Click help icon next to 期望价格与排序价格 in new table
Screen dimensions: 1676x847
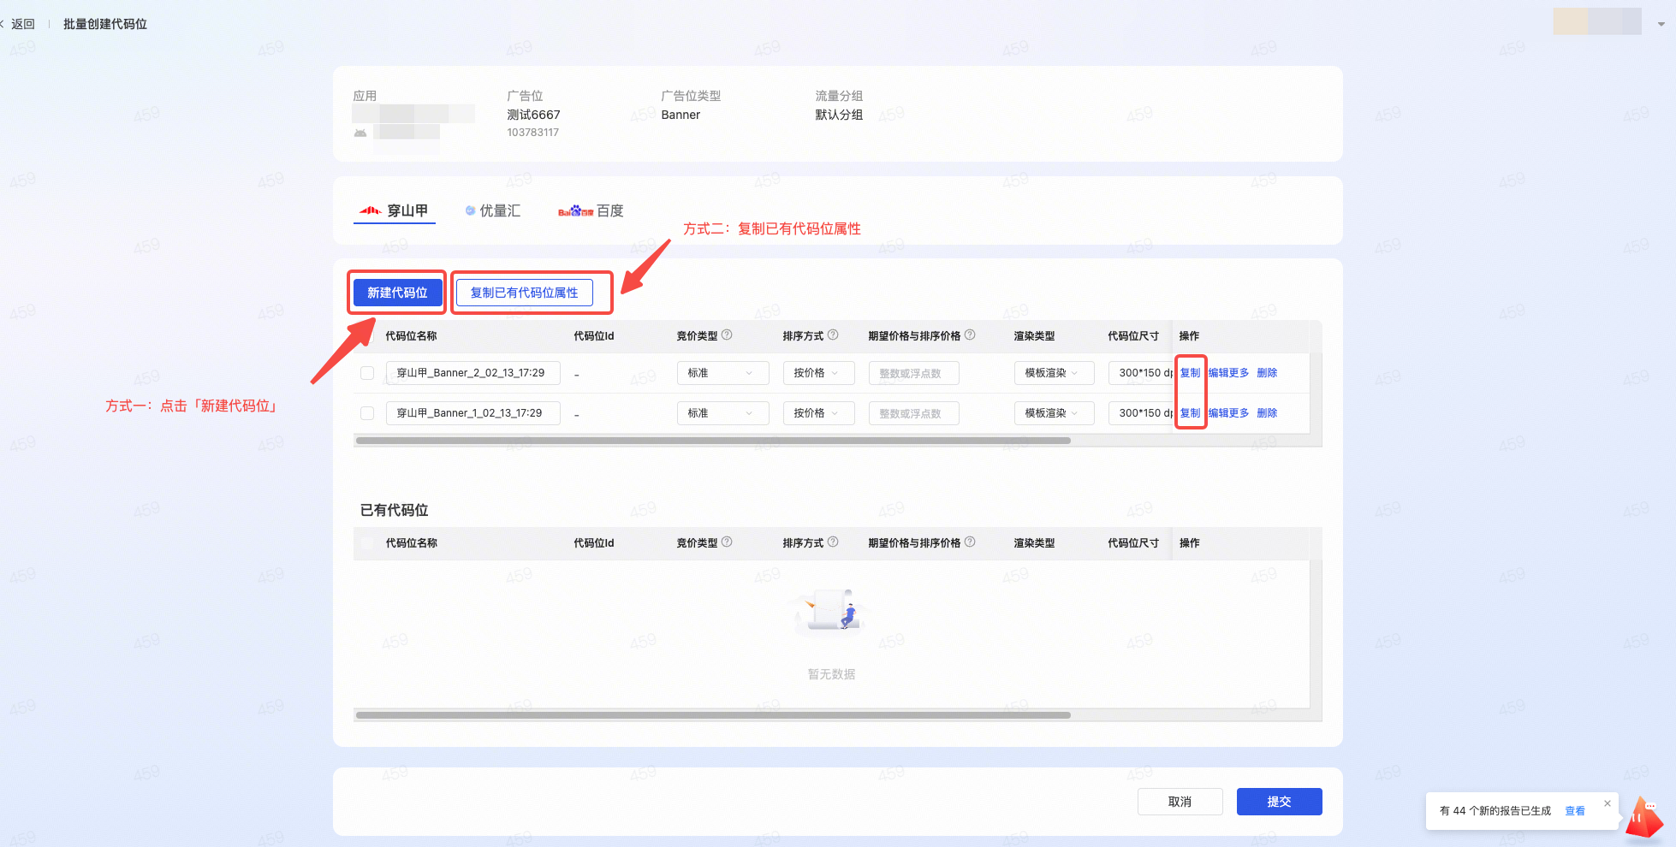pos(970,335)
